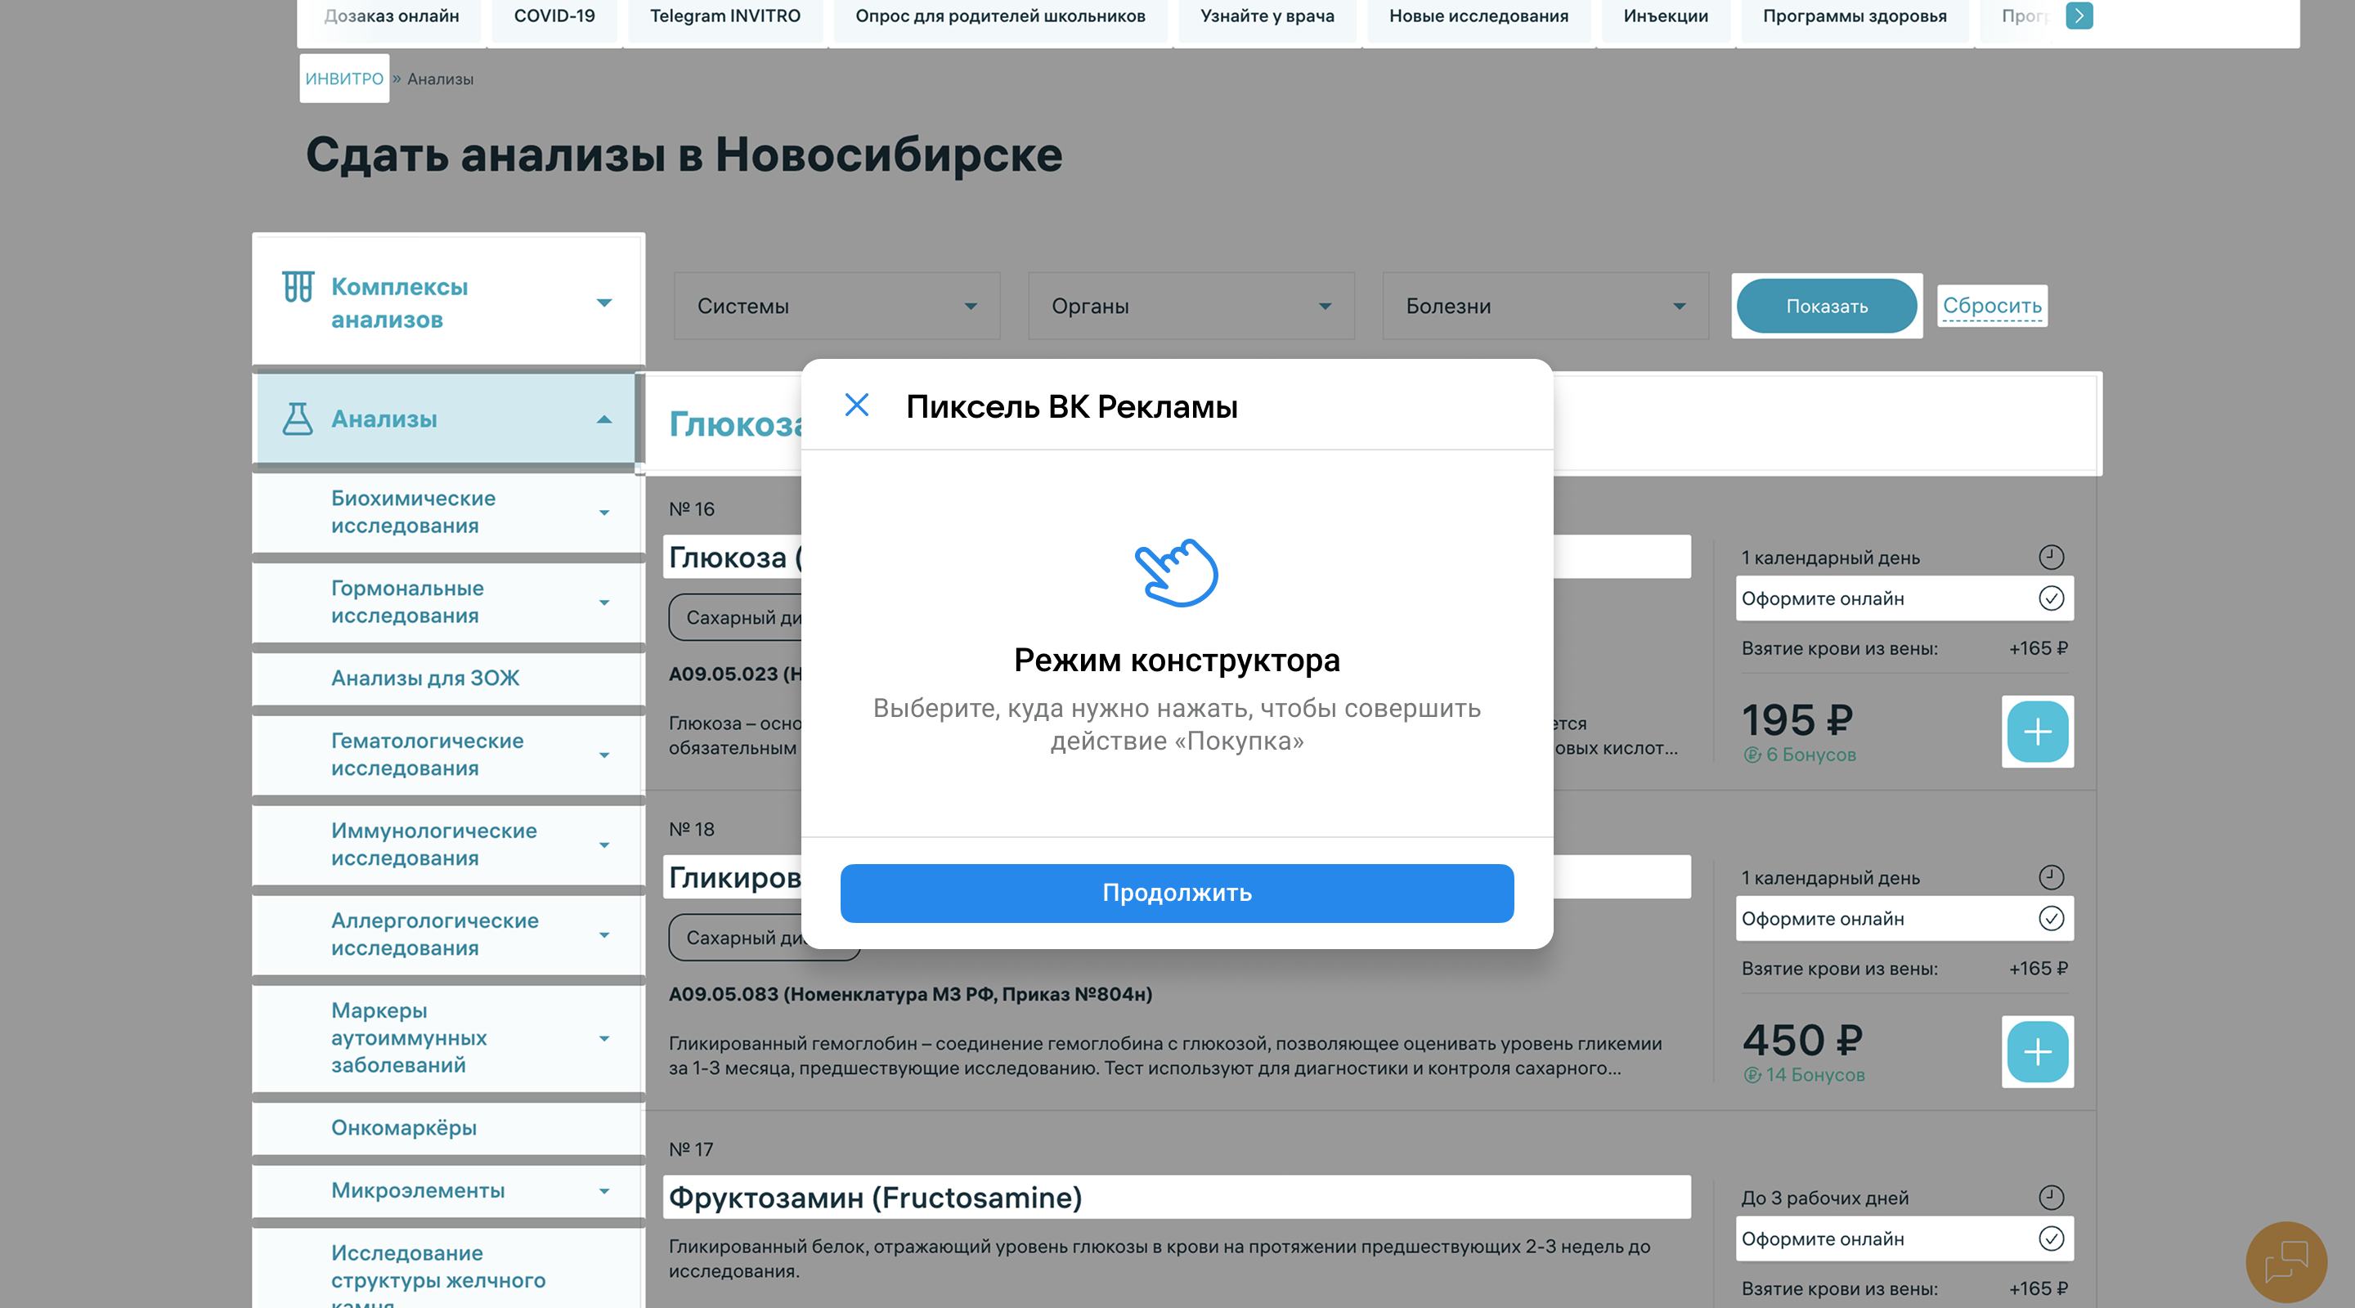
Task: Expand Гематологические исследования submenu
Action: (603, 755)
